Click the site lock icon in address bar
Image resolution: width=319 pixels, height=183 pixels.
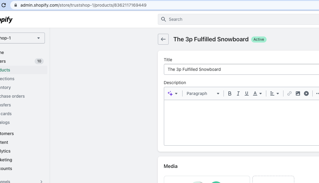coord(16,5)
